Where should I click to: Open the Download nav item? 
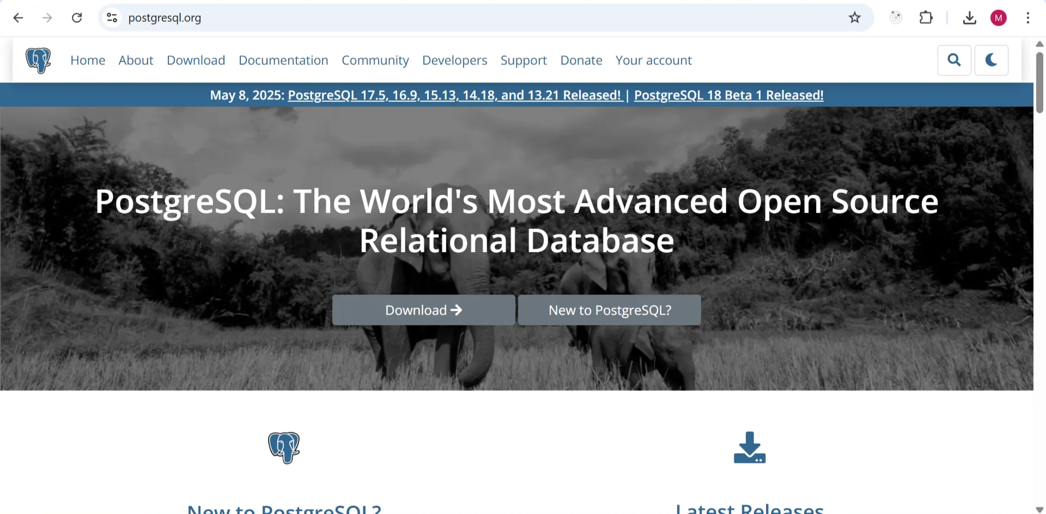point(196,60)
